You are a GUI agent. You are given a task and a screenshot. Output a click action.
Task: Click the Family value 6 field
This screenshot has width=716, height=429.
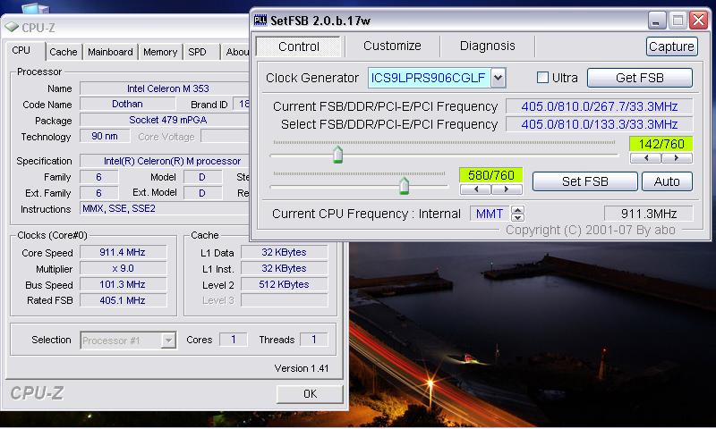click(x=98, y=177)
